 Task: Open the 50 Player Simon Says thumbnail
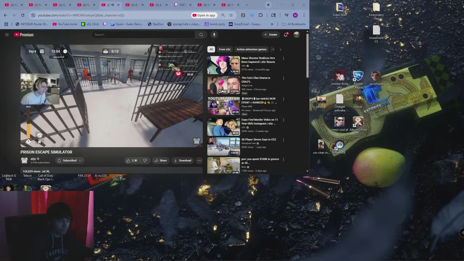[x=224, y=146]
